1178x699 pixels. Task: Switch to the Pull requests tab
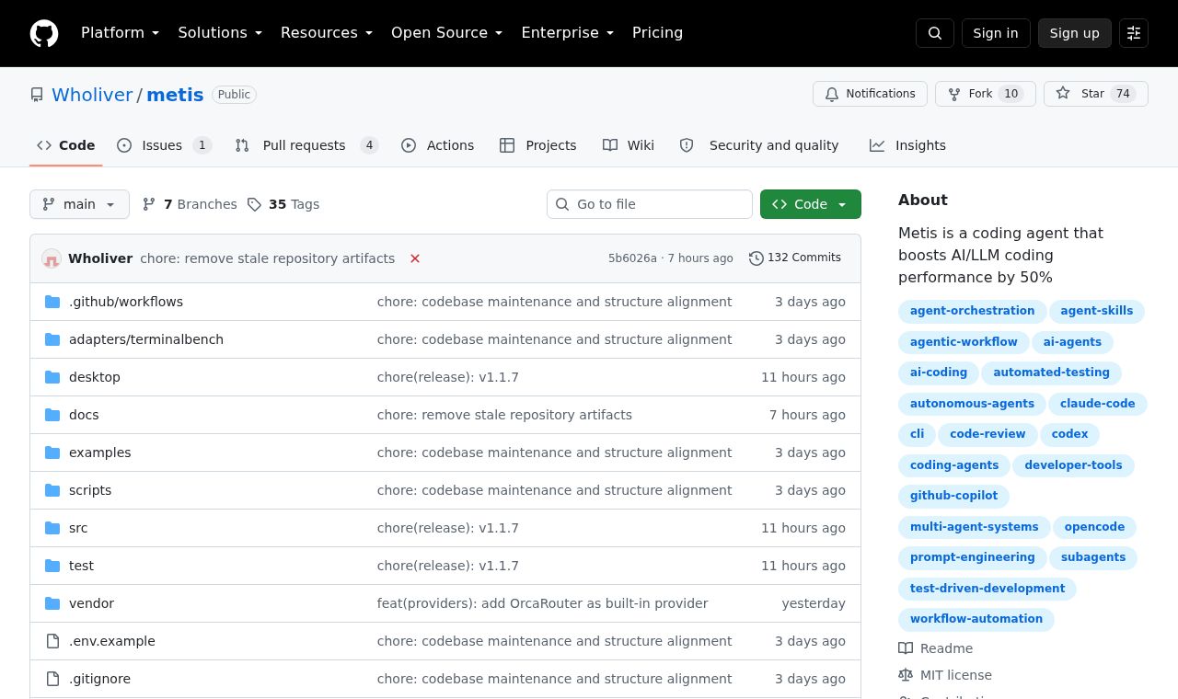tap(306, 145)
